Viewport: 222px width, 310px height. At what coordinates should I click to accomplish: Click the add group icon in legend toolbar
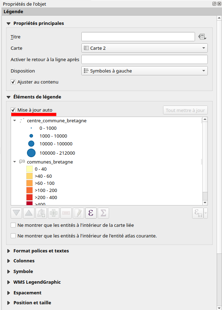(42, 213)
